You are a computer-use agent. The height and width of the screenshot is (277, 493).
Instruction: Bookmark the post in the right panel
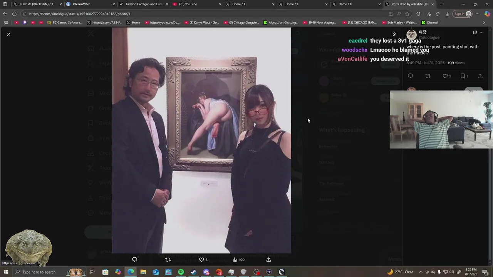[464, 76]
